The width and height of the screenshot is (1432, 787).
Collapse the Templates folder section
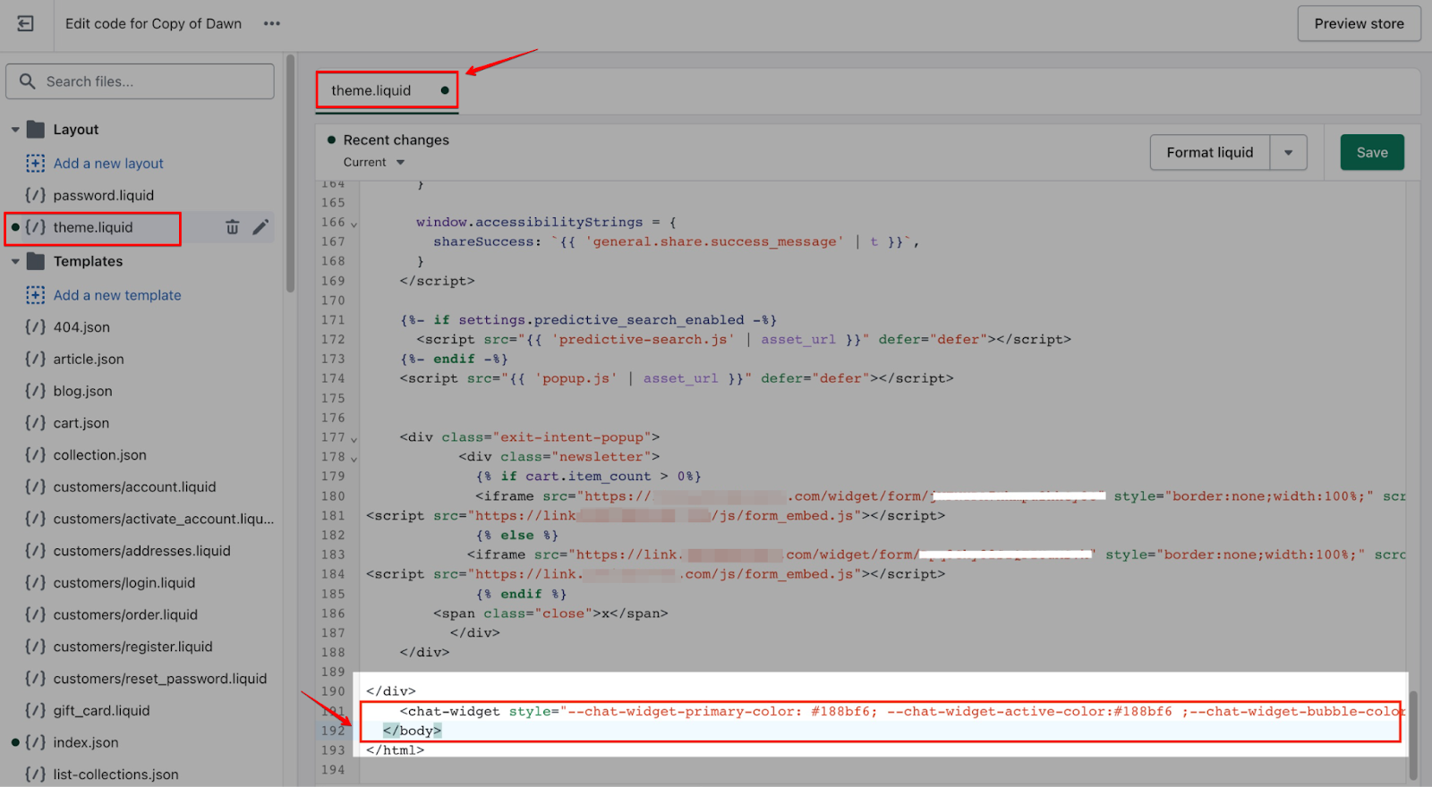[15, 262]
